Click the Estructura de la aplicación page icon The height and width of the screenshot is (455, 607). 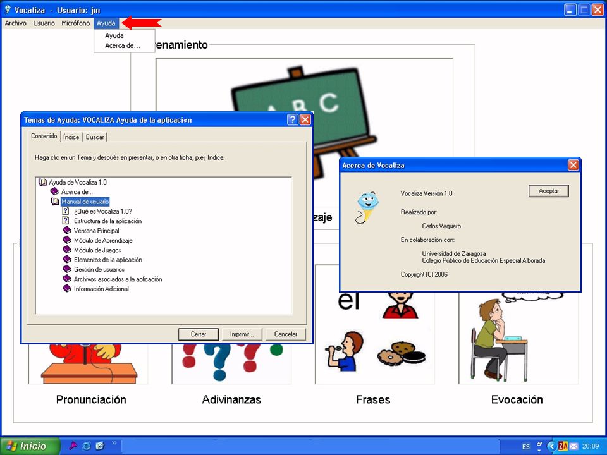point(66,221)
